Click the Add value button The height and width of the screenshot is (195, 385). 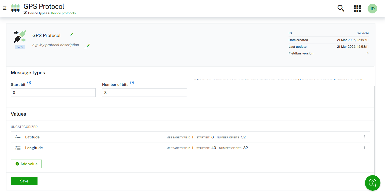[26, 164]
